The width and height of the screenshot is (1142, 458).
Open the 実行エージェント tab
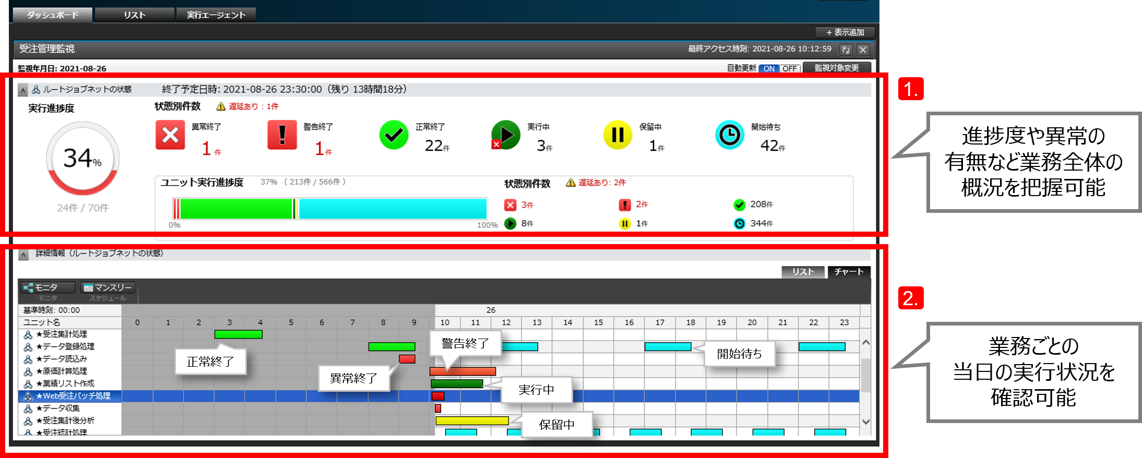(216, 15)
